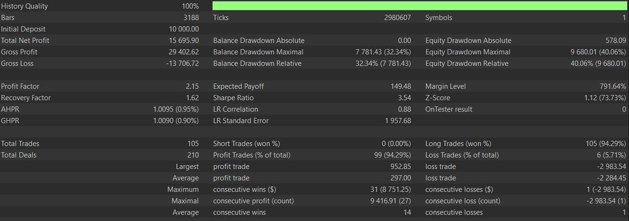
Task: Click the Long Trades (won %) label
Action: (458, 144)
